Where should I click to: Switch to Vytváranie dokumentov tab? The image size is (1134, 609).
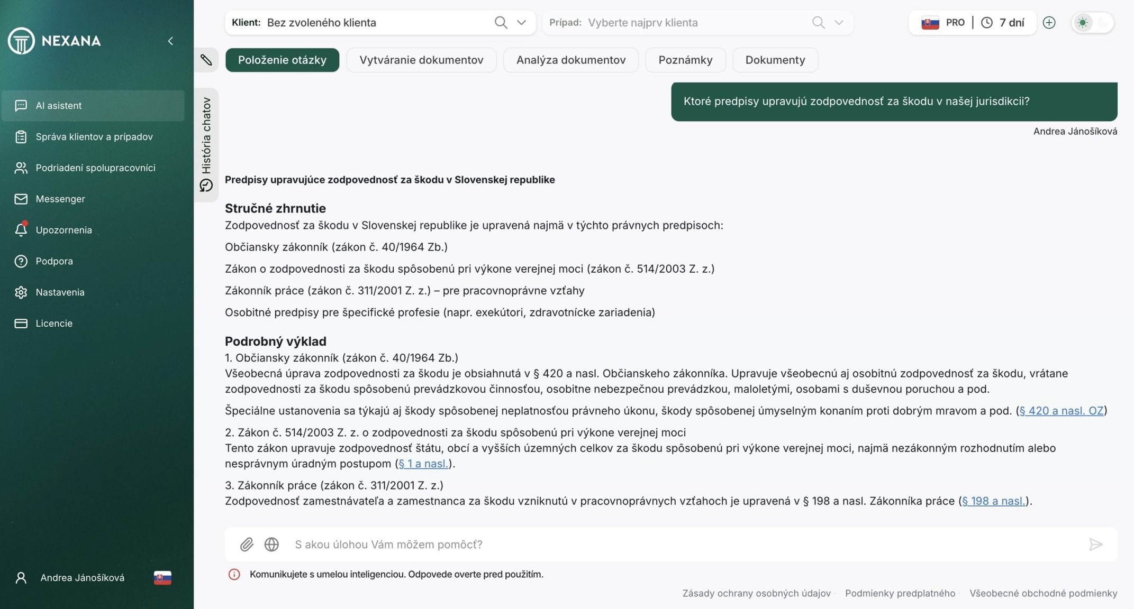coord(421,60)
